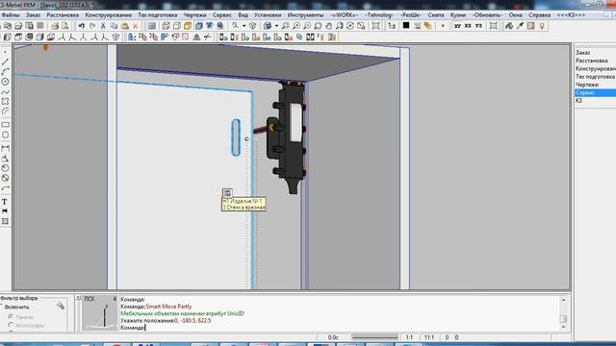Open dropdown arrow beside the view orientation icon
Screen dimensions: 616x346
[244, 26]
